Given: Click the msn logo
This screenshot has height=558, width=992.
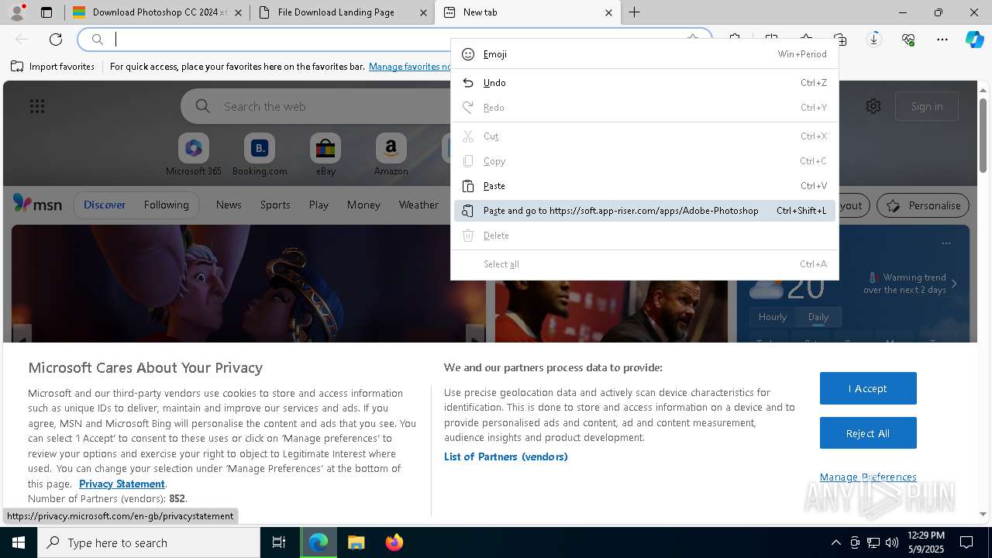Looking at the screenshot, I should click(x=37, y=204).
